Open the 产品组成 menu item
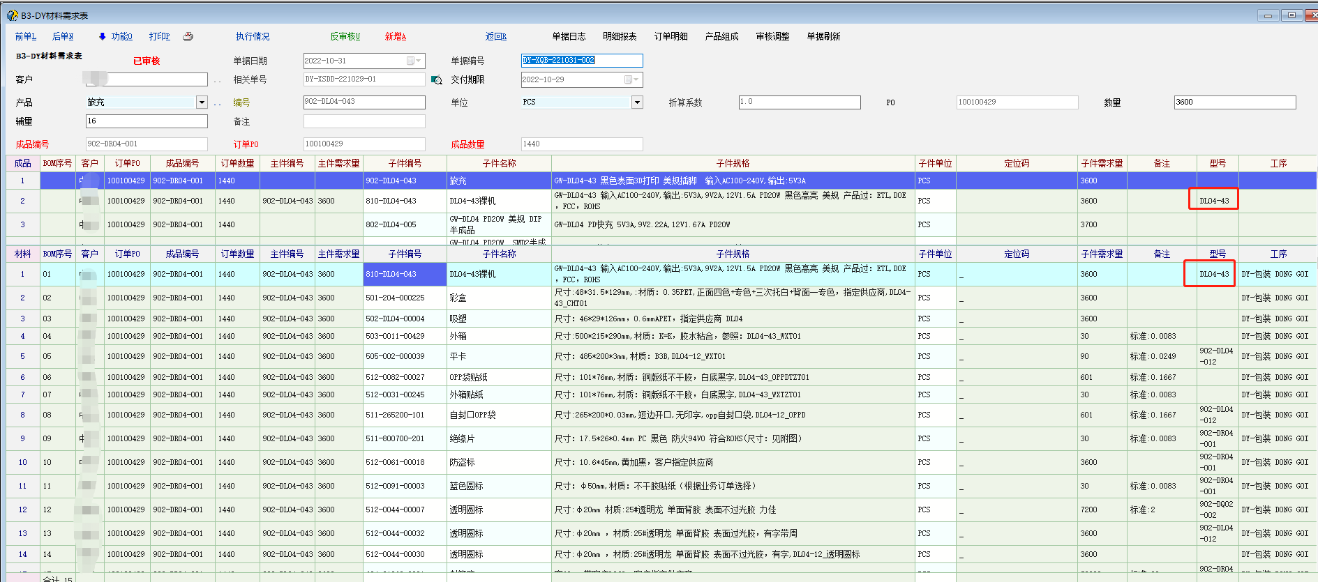The image size is (1318, 582). click(721, 36)
